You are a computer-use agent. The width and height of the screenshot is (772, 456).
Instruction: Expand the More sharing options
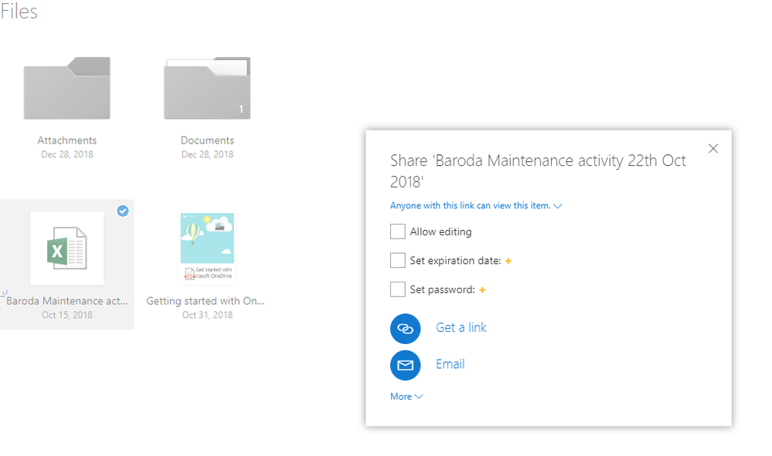point(406,397)
